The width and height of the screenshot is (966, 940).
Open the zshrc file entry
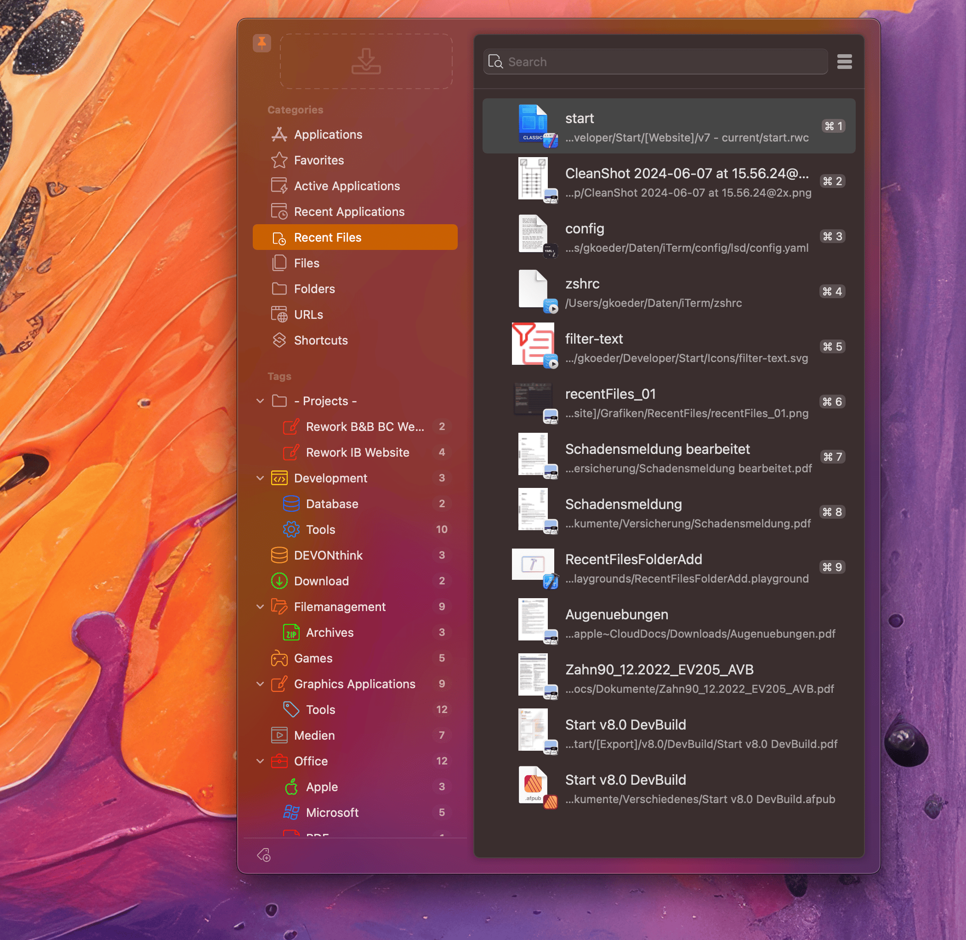[x=669, y=291]
